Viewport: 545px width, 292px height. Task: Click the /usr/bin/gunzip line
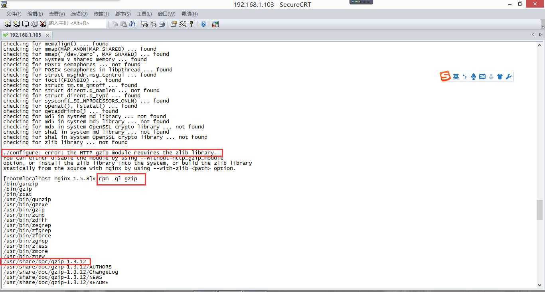click(x=27, y=199)
